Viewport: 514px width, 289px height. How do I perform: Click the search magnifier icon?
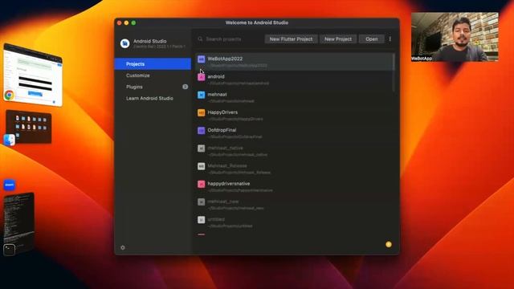coord(200,39)
